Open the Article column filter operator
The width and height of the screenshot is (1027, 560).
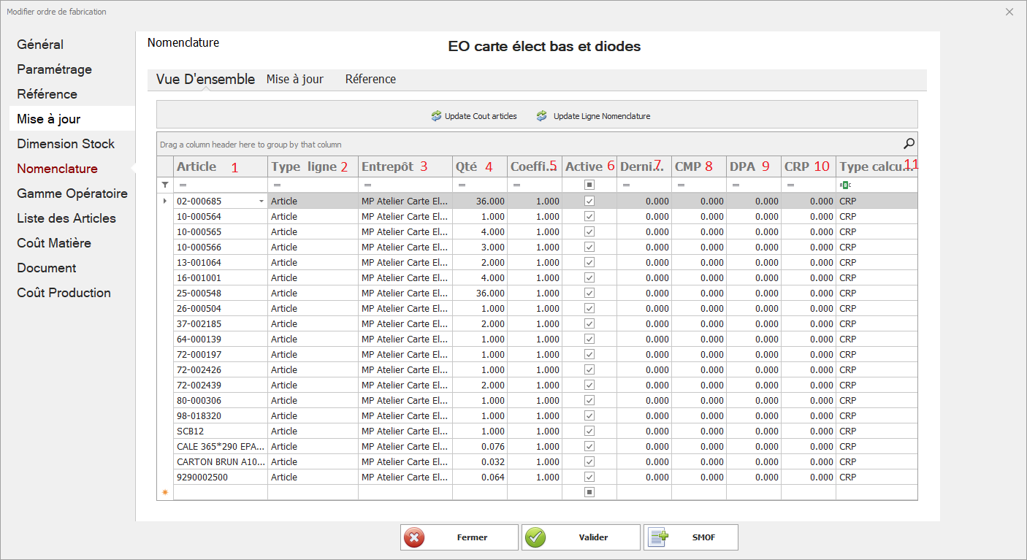(x=183, y=185)
